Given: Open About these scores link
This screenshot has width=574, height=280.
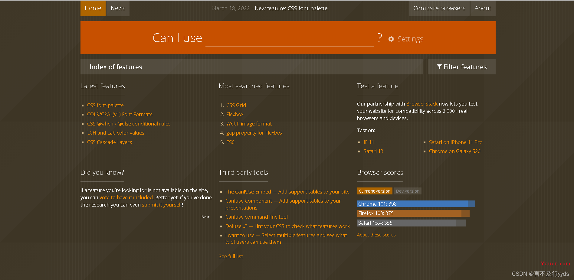Looking at the screenshot, I should pyautogui.click(x=376, y=235).
